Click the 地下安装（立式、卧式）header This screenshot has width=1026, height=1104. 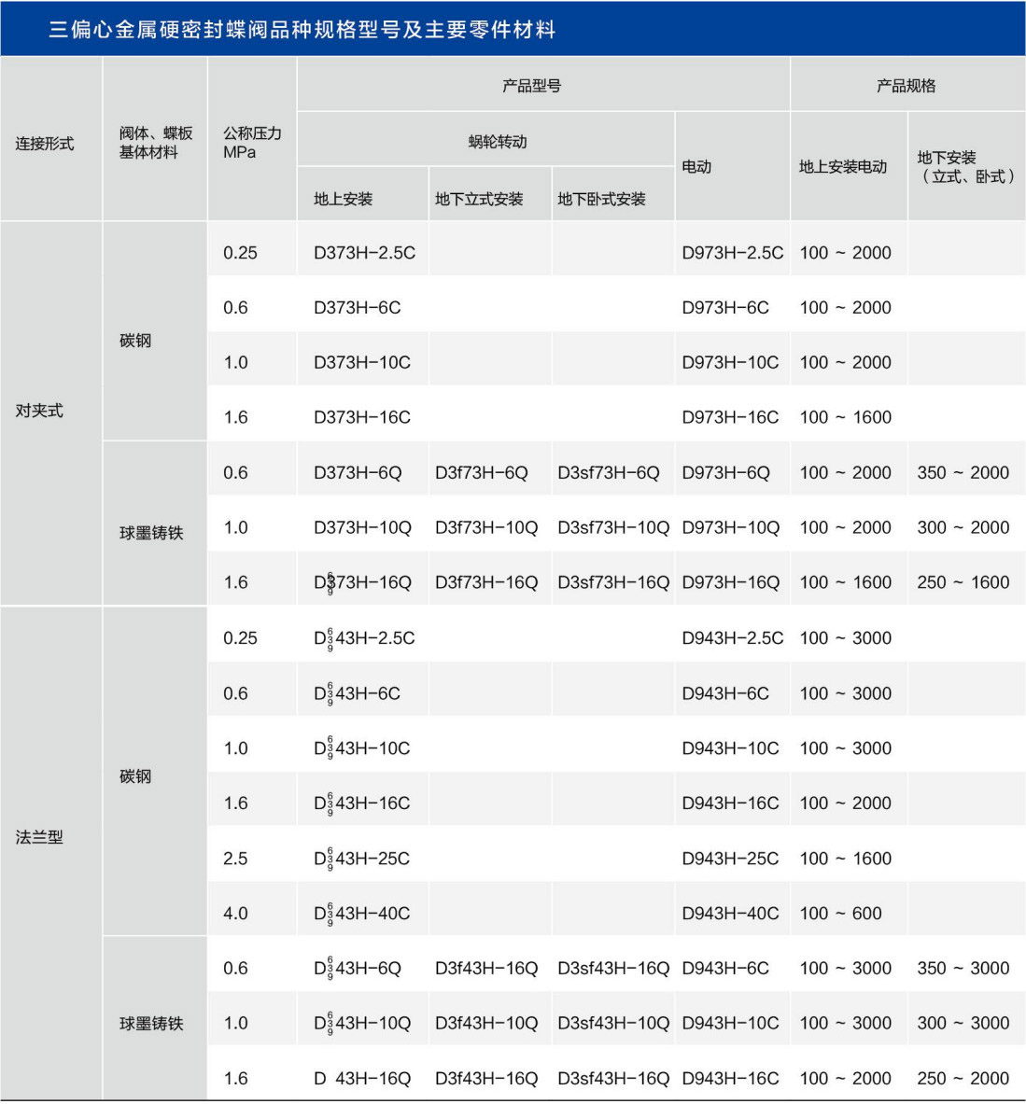[965, 167]
